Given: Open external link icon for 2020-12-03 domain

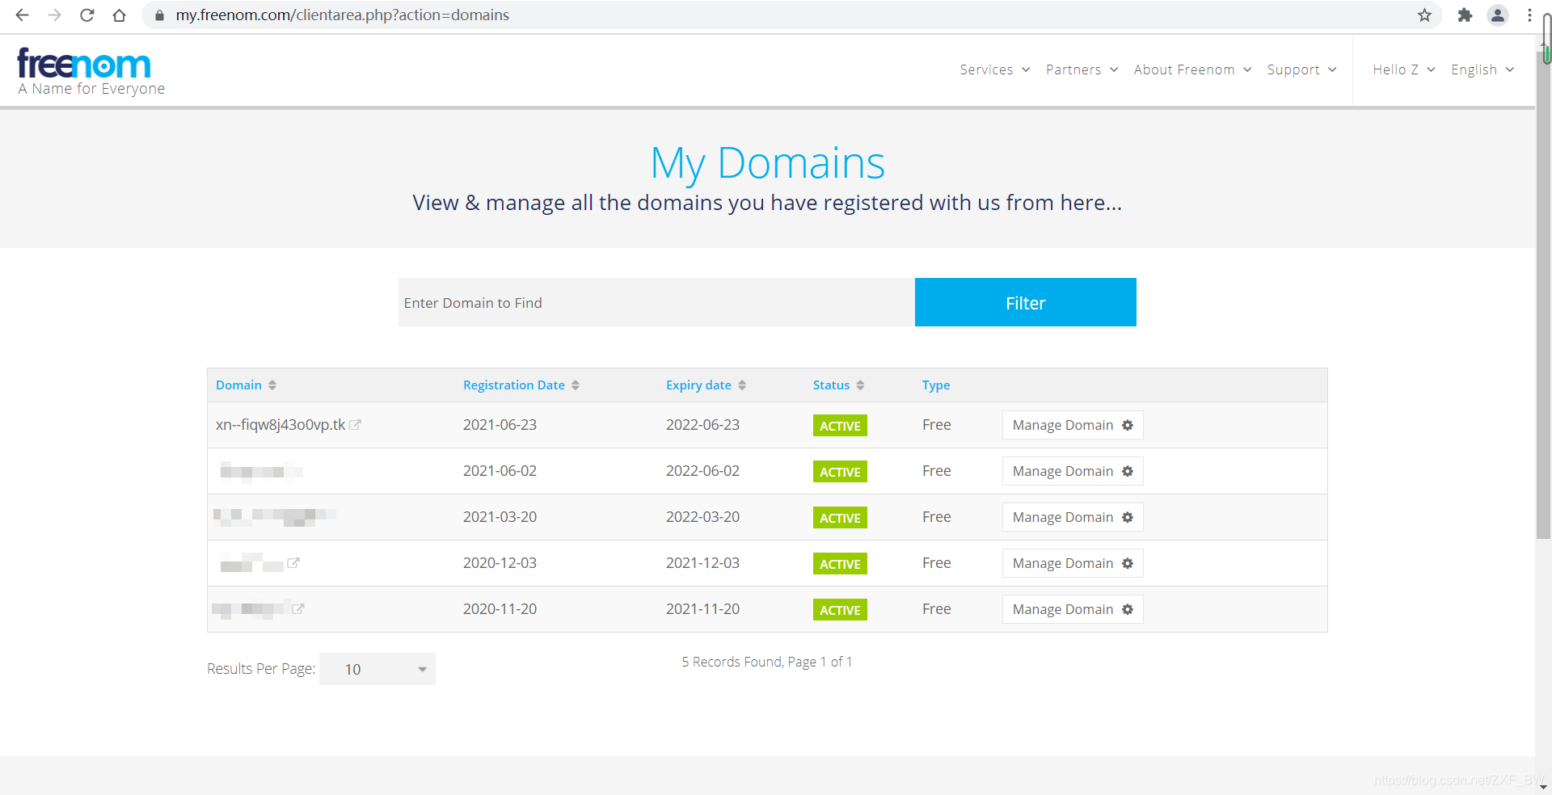Looking at the screenshot, I should (x=293, y=562).
